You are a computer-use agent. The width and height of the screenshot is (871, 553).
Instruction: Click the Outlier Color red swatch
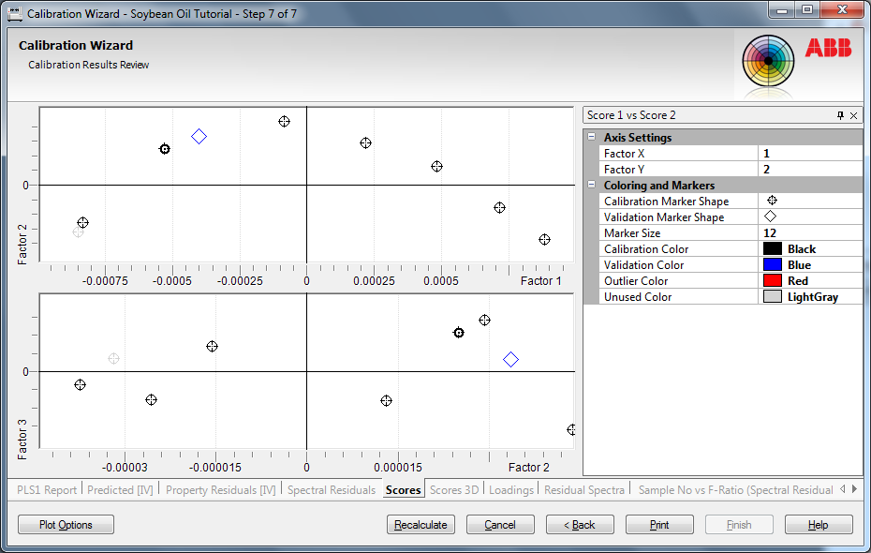pos(773,281)
